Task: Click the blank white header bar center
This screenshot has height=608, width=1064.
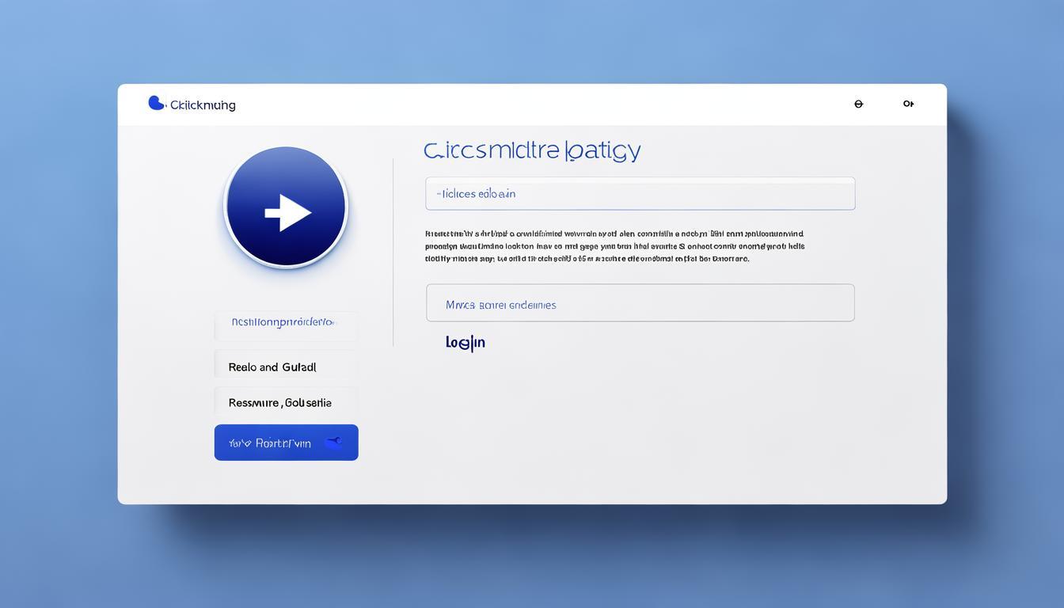Action: [x=538, y=104]
